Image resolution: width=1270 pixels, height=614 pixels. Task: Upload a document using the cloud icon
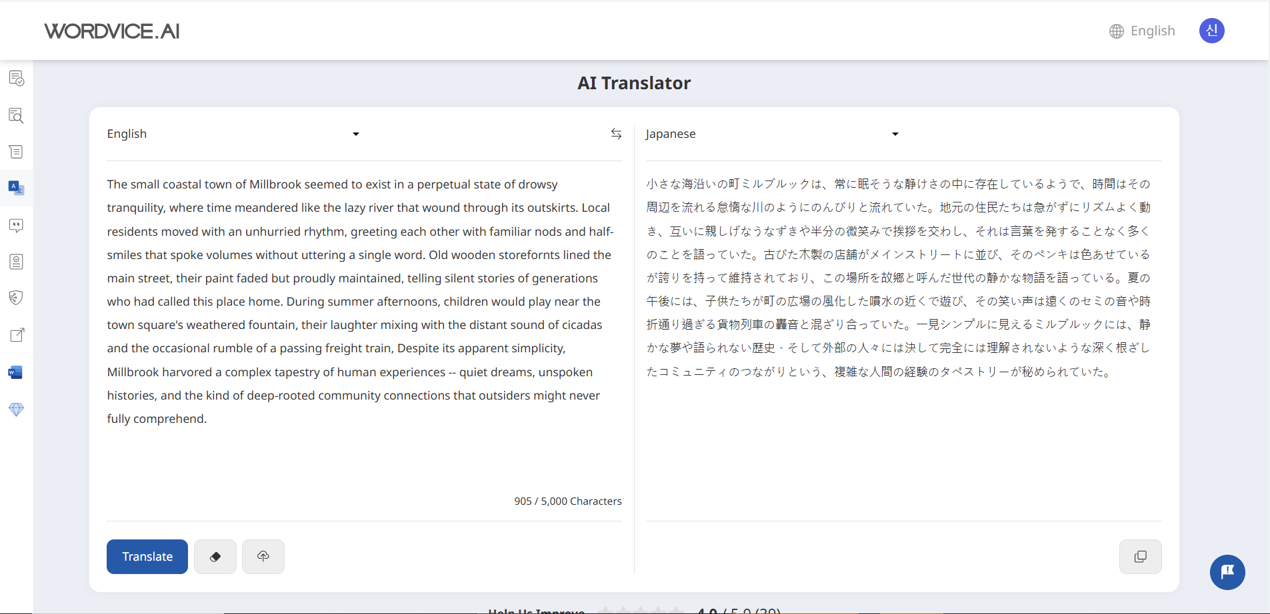pyautogui.click(x=263, y=556)
